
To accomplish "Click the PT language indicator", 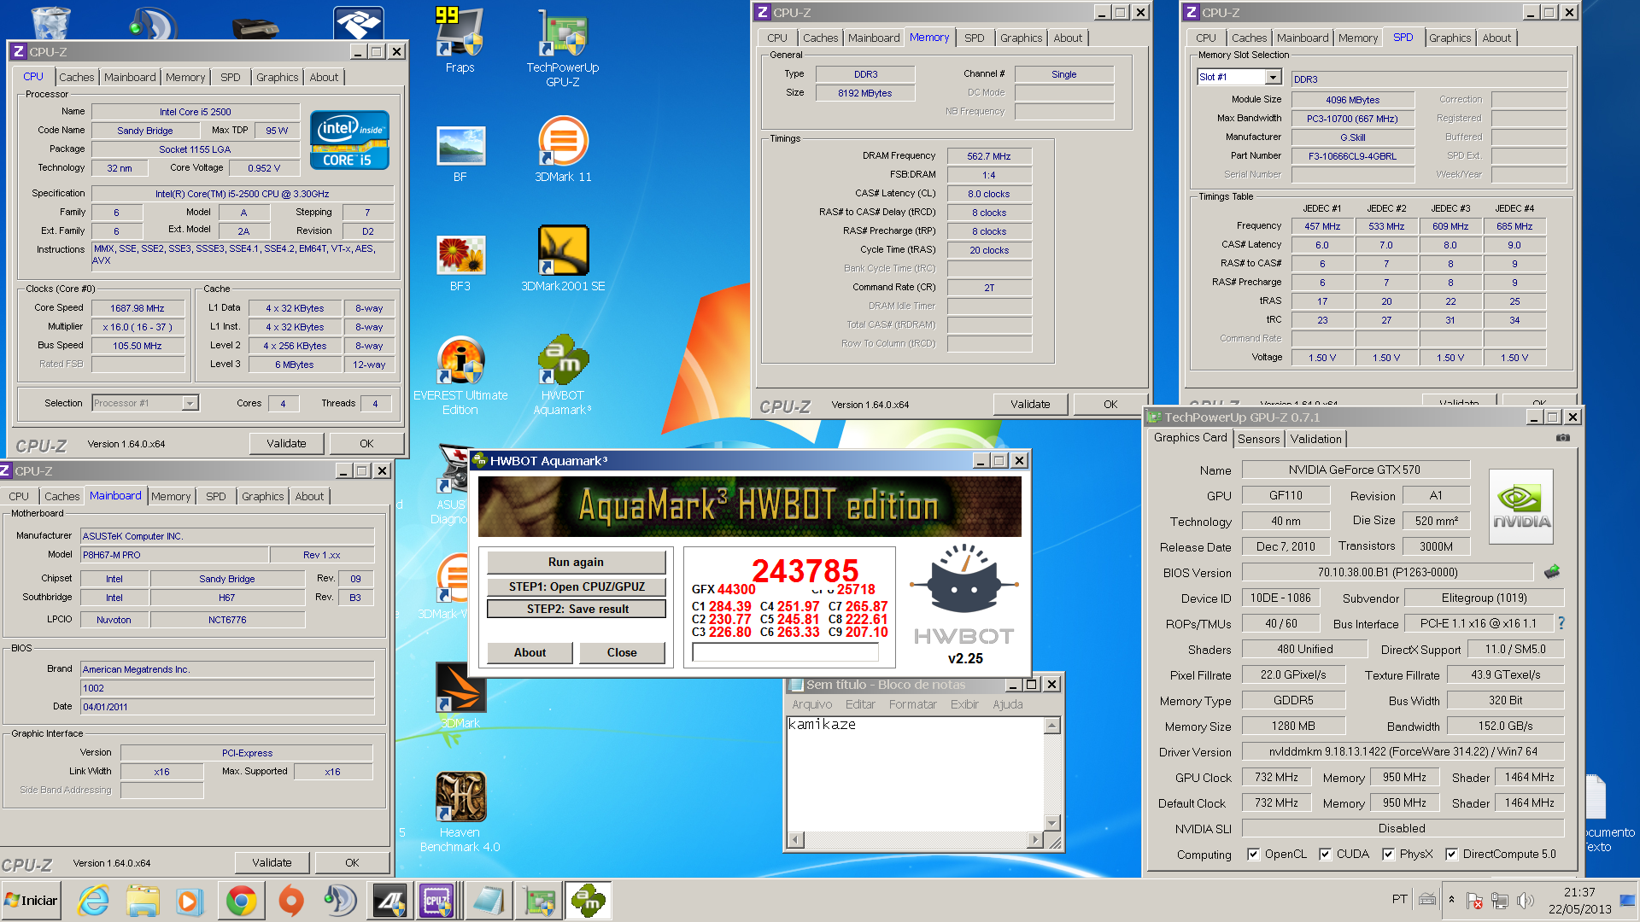I will (1399, 899).
